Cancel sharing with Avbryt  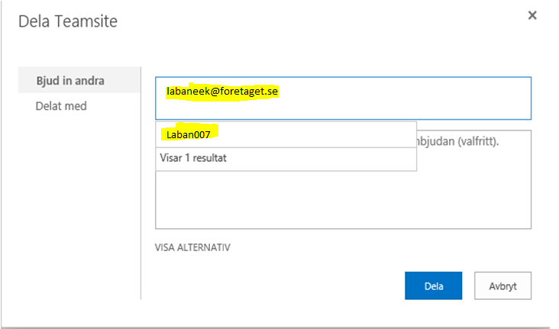(x=502, y=285)
